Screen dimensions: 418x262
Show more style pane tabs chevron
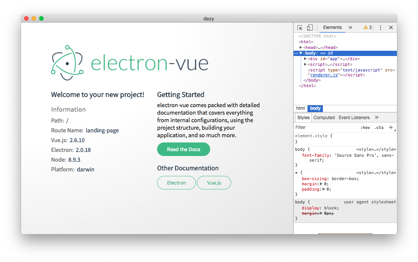(x=377, y=117)
